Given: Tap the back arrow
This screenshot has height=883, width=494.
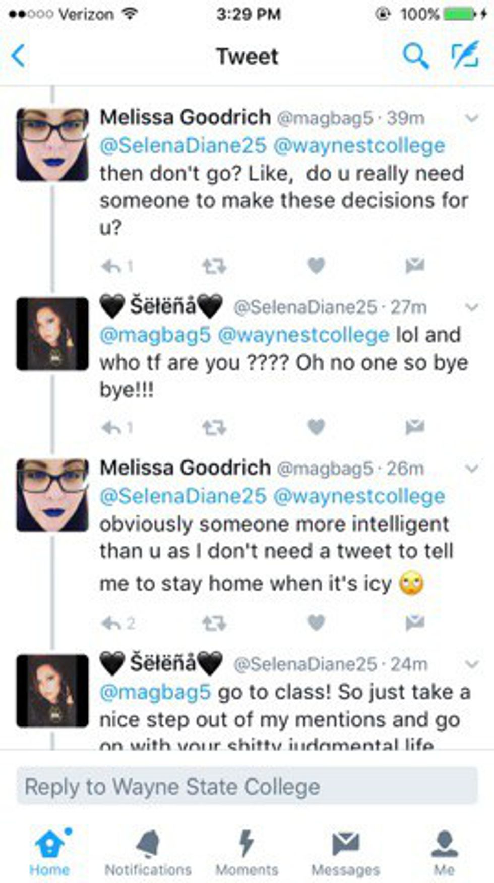Looking at the screenshot, I should point(19,56).
